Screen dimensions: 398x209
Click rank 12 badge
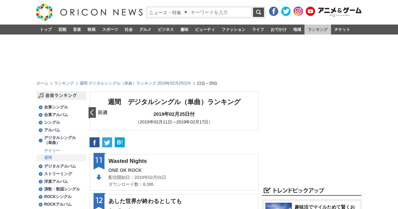coord(99,201)
